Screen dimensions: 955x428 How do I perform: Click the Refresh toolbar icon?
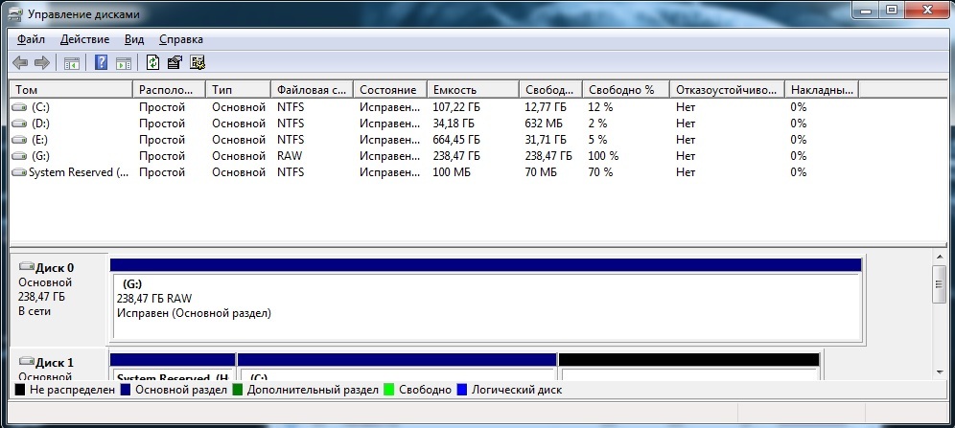tap(152, 62)
